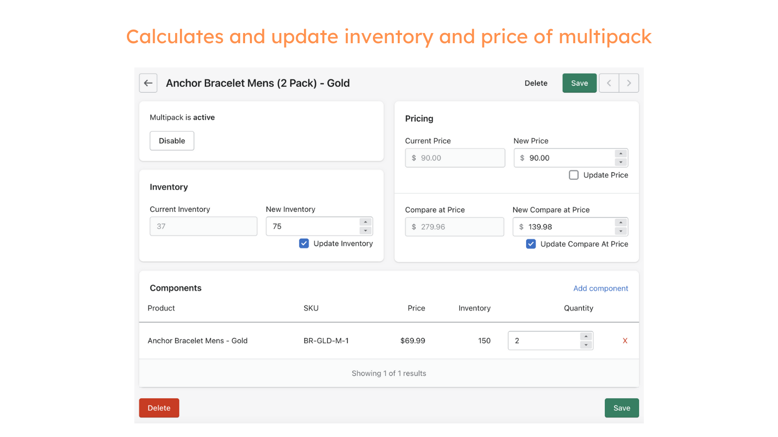Remove the Anchor Bracelet component with the red X

(x=625, y=340)
